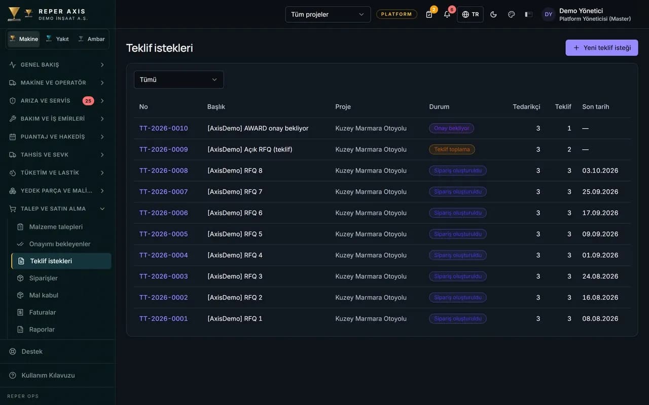Click the Son tarih column header
Screen dimensions: 649x405
pyautogui.click(x=596, y=107)
